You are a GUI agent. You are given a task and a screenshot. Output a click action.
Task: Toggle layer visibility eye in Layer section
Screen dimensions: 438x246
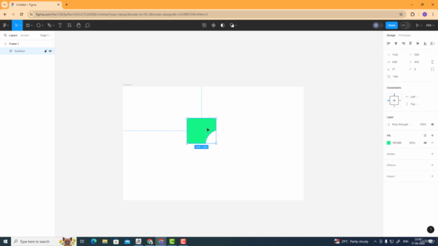(433, 124)
